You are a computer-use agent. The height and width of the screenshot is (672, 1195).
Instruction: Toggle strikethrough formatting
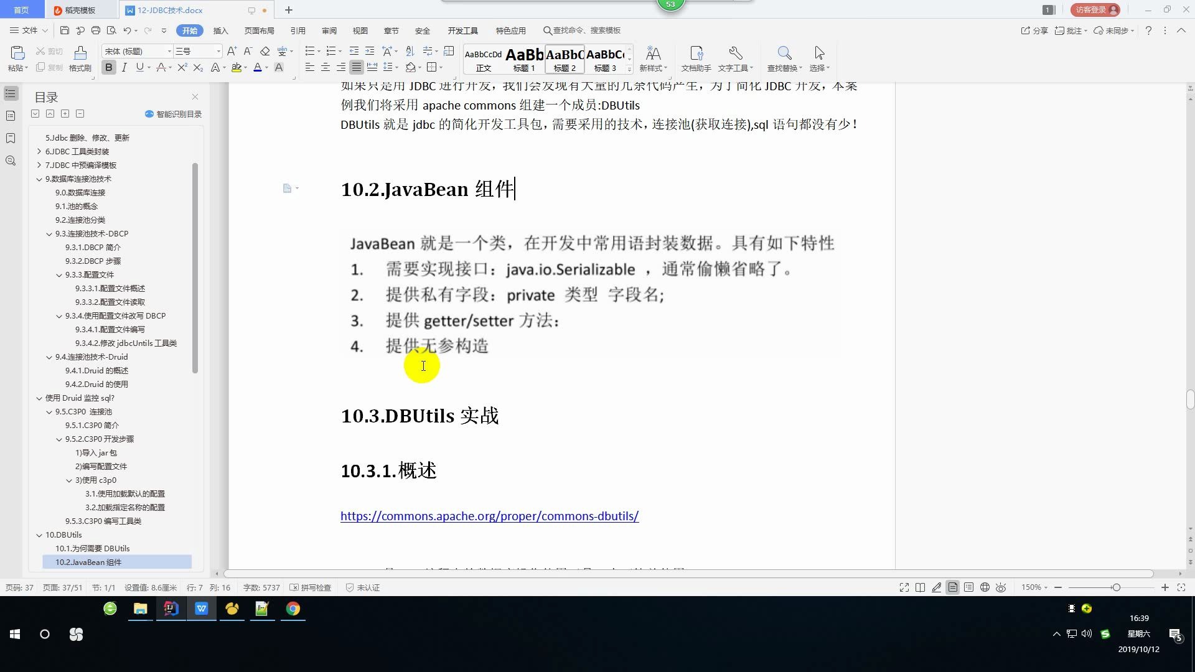tap(161, 67)
